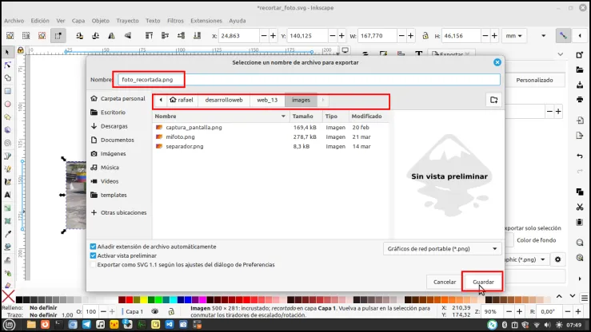Click Select all objects icon
The width and height of the screenshot is (591, 332).
coord(10,36)
